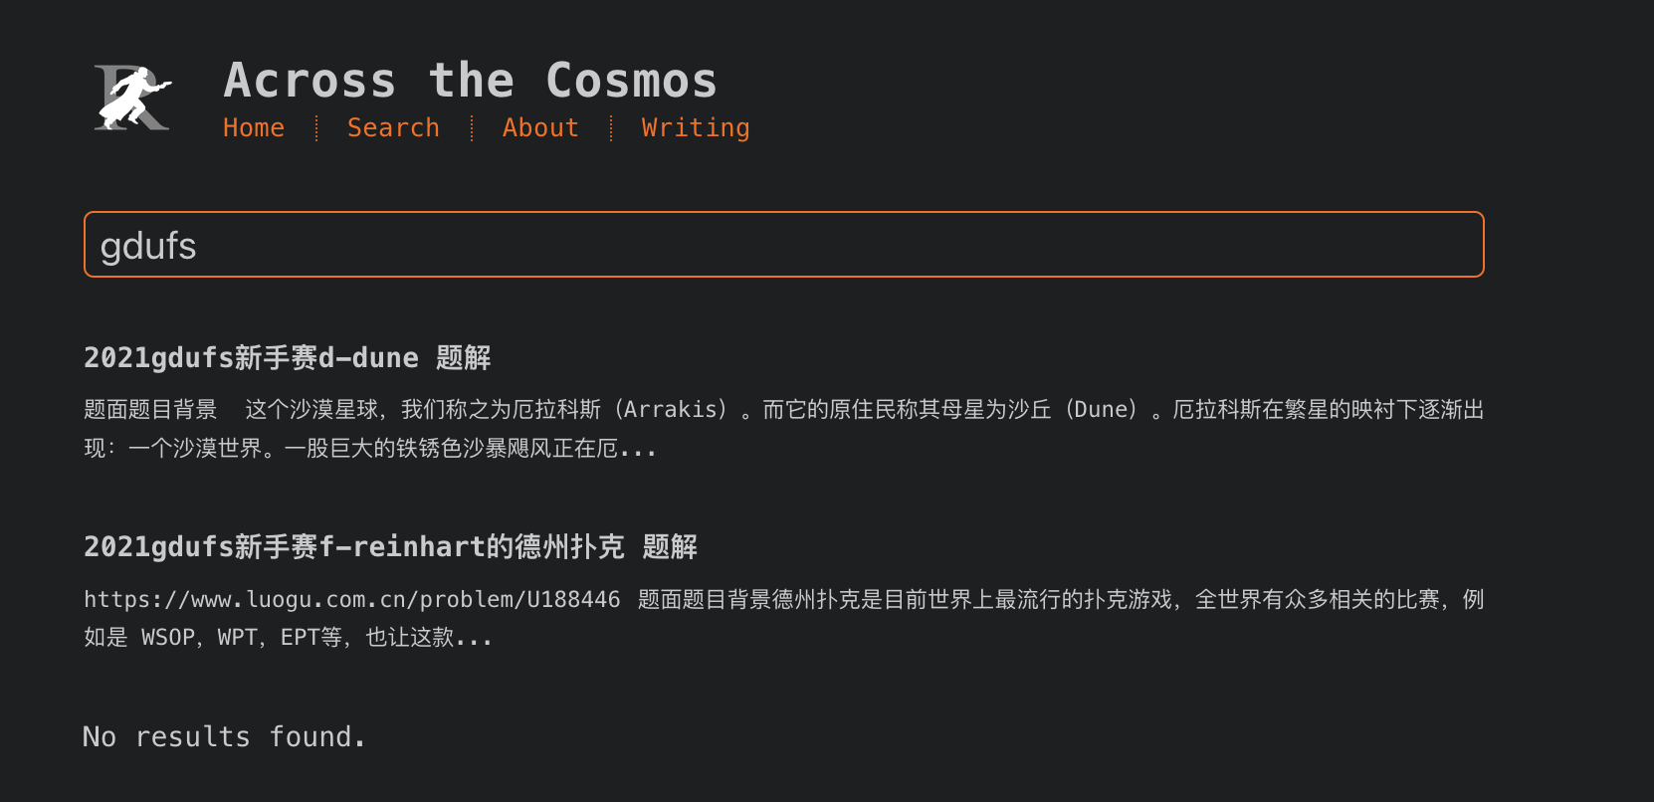
Task: Open the Writing section
Action: (x=696, y=128)
